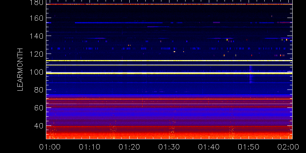The image size is (306, 153).
Task: Click the 01:30 time axis label
Action: pyautogui.click(x=169, y=147)
